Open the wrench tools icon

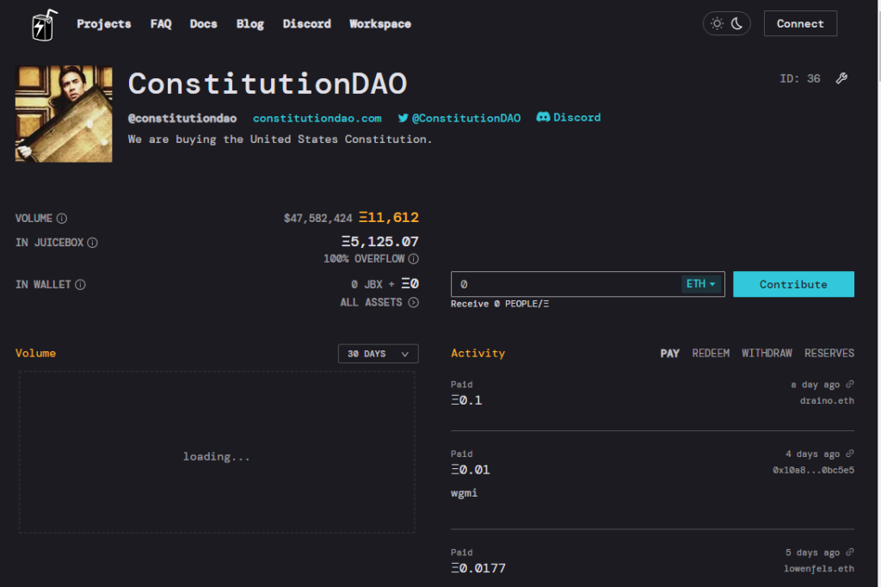tap(841, 78)
